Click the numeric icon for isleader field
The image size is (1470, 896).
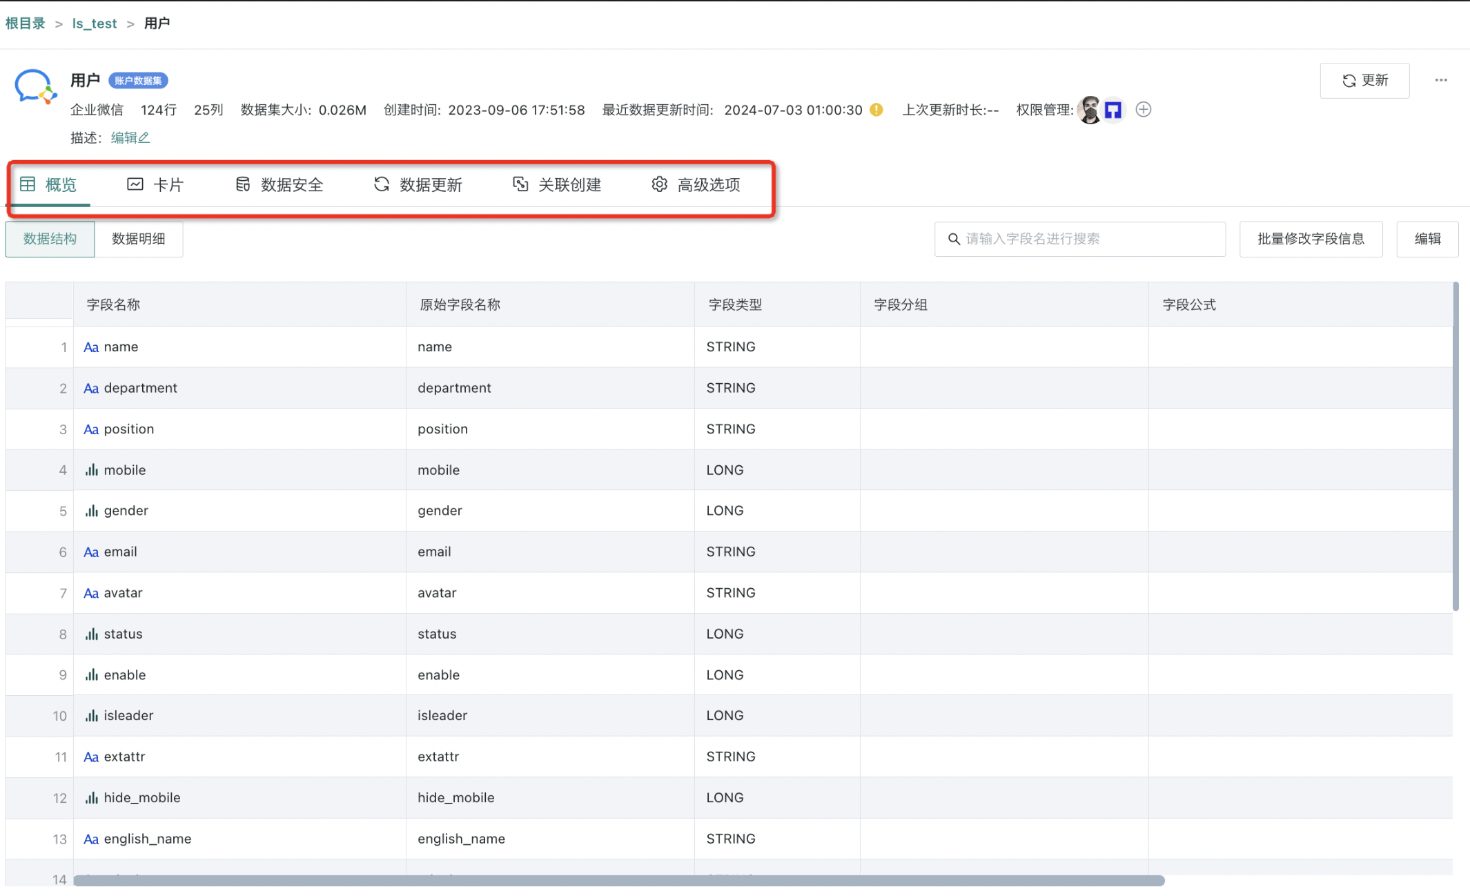91,716
